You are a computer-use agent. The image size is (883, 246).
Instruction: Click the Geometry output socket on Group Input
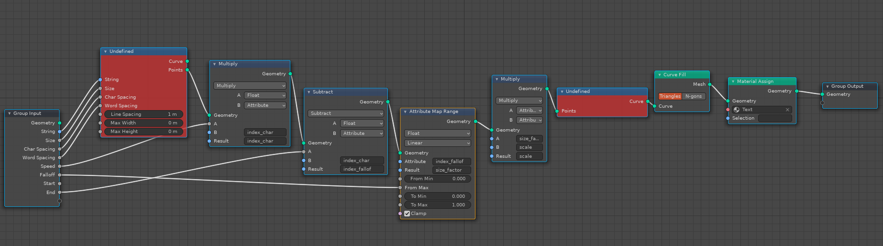[x=59, y=123]
